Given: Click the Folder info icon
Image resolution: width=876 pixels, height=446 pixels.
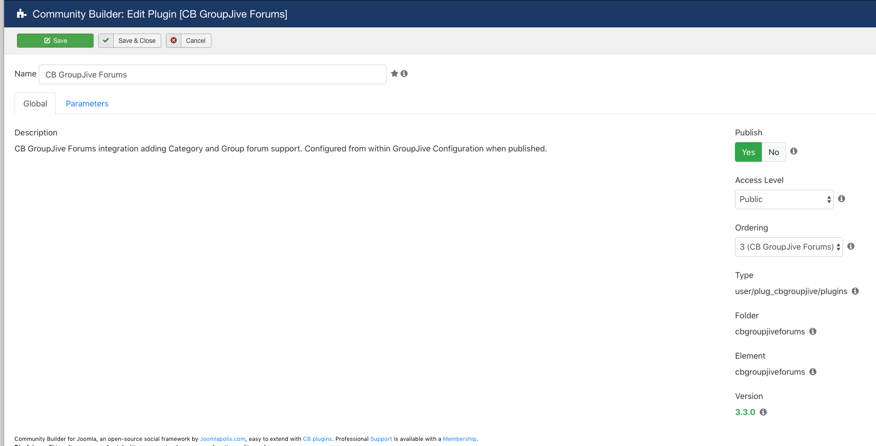Looking at the screenshot, I should click(813, 331).
